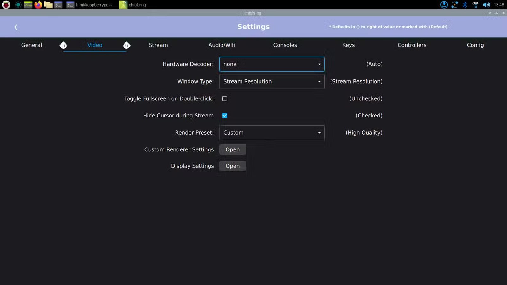The image size is (507, 285).
Task: Select the Audio/Wifi tab
Action: coord(221,45)
